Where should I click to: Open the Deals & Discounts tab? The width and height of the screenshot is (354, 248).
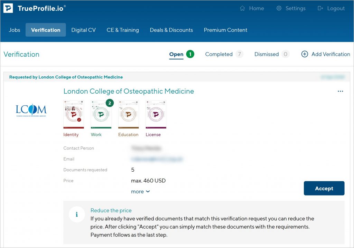(x=171, y=30)
